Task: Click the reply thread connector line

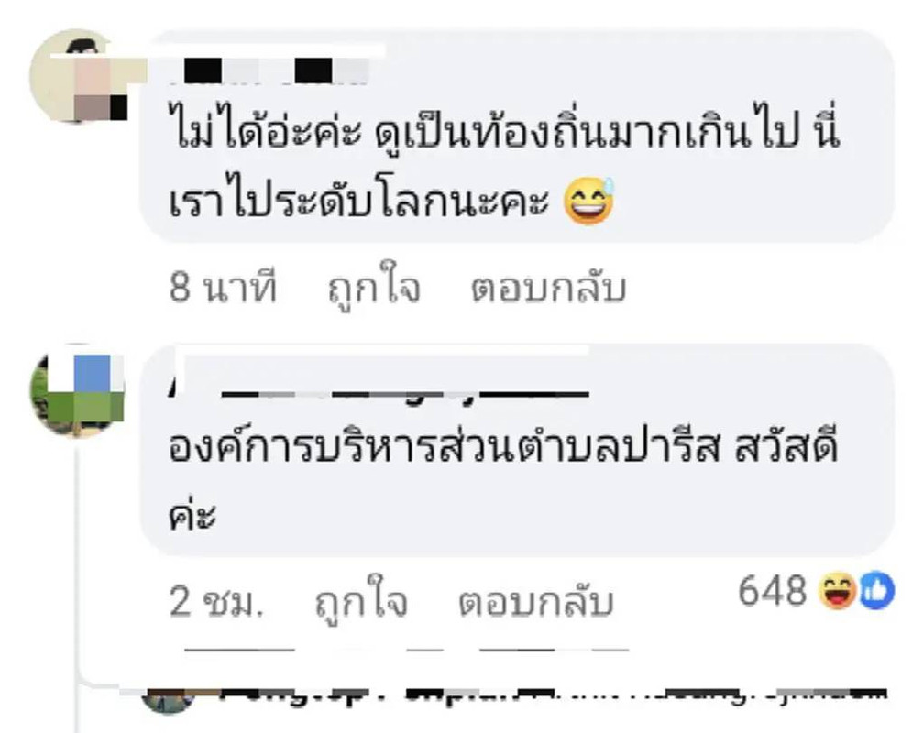Action: click(78, 583)
